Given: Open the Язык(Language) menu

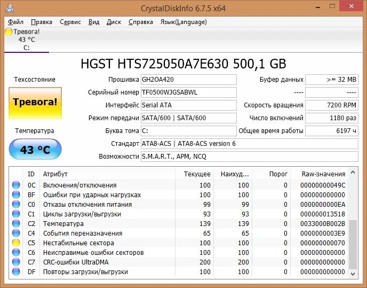Looking at the screenshot, I should (x=183, y=22).
